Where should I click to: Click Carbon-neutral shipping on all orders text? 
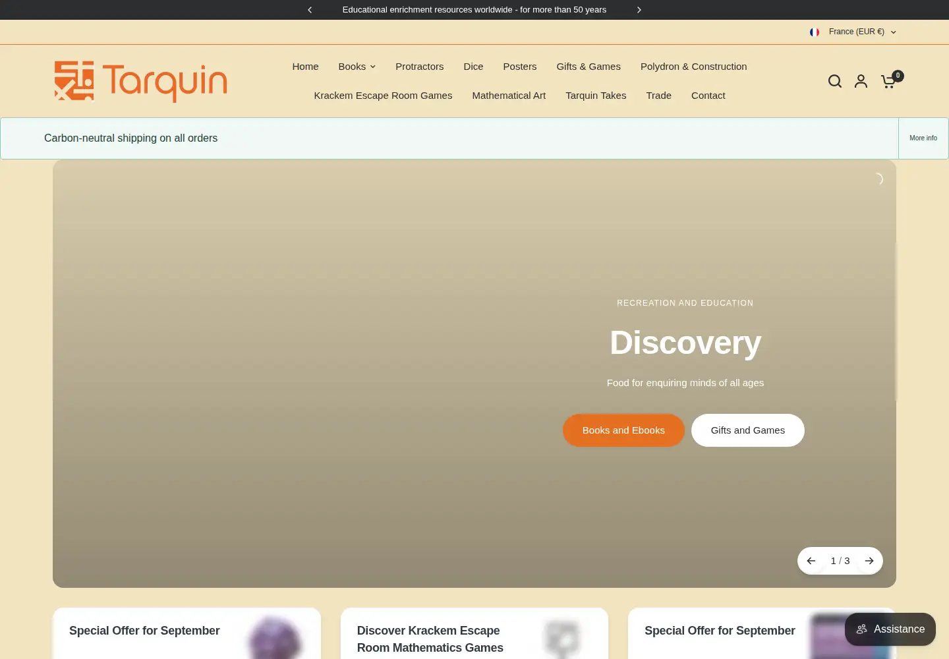click(130, 138)
